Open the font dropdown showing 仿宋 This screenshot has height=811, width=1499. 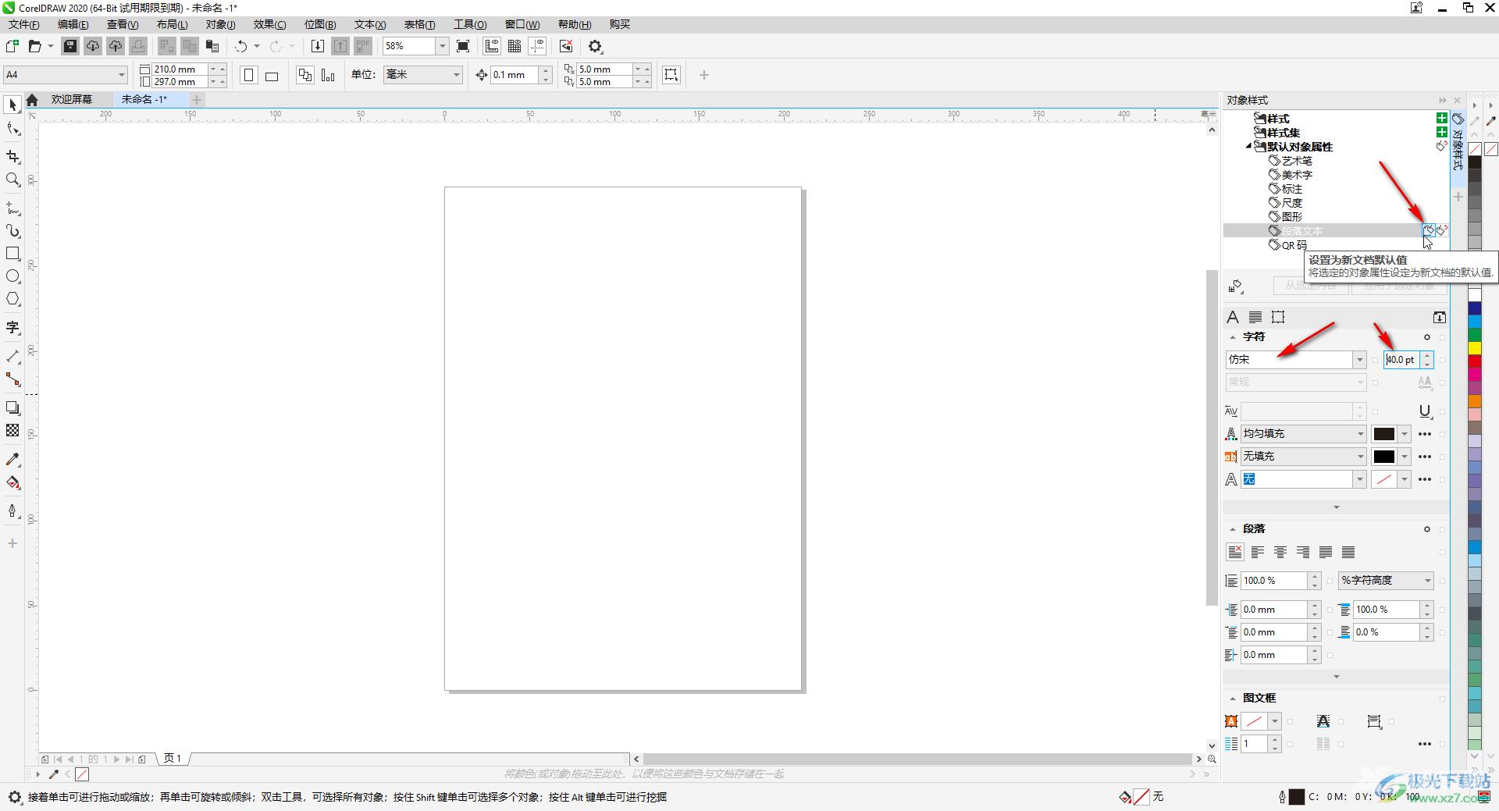coord(1359,360)
